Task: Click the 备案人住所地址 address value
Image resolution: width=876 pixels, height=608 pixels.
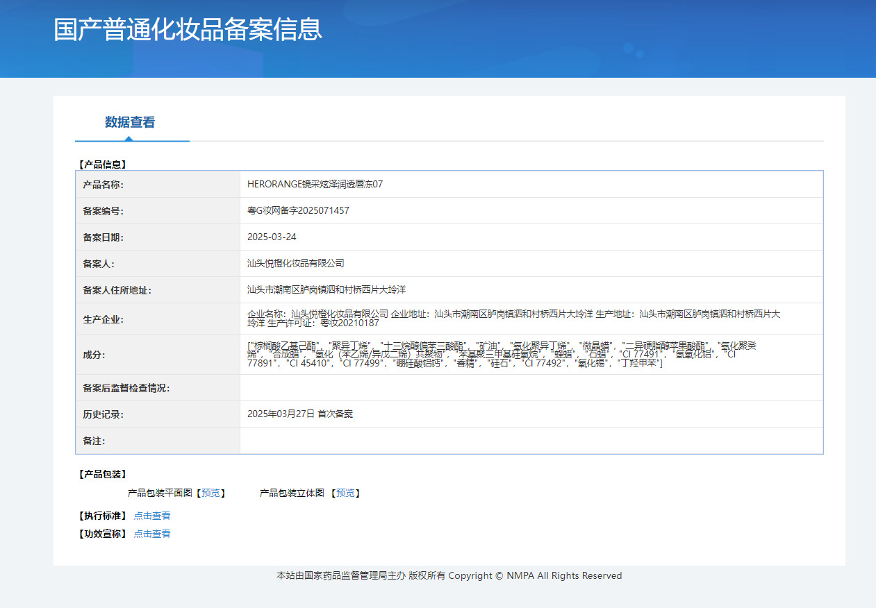Action: click(331, 289)
